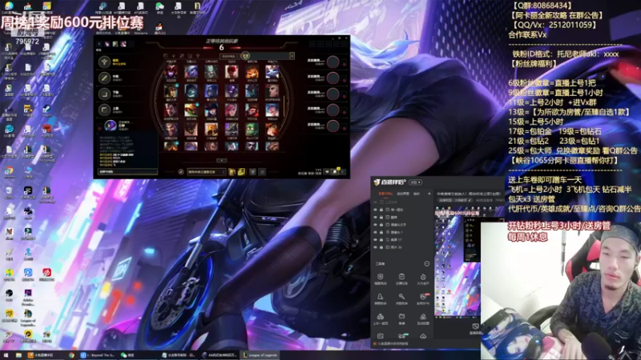The height and width of the screenshot is (360, 641).
Task: Switch to League of Legends taskbar item
Action: coord(260,355)
